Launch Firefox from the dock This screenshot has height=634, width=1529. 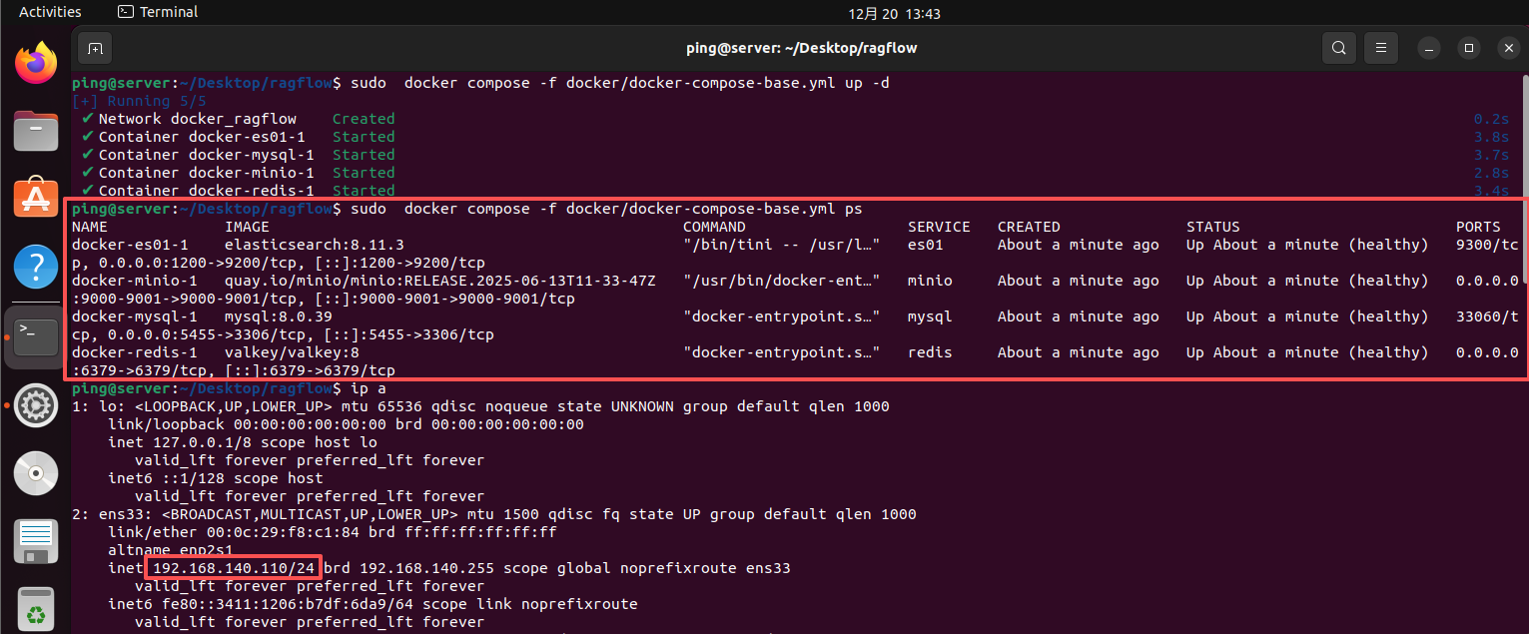click(x=35, y=62)
